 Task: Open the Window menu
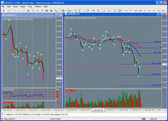pos(38,6)
